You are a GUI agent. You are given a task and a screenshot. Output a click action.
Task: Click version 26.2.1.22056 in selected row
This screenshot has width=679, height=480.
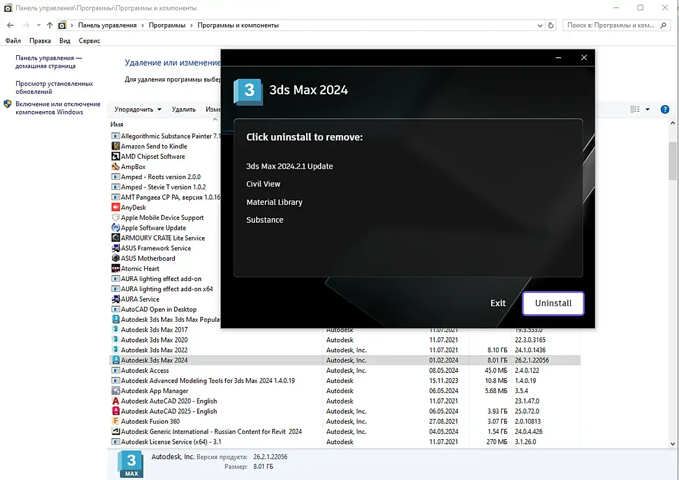532,360
